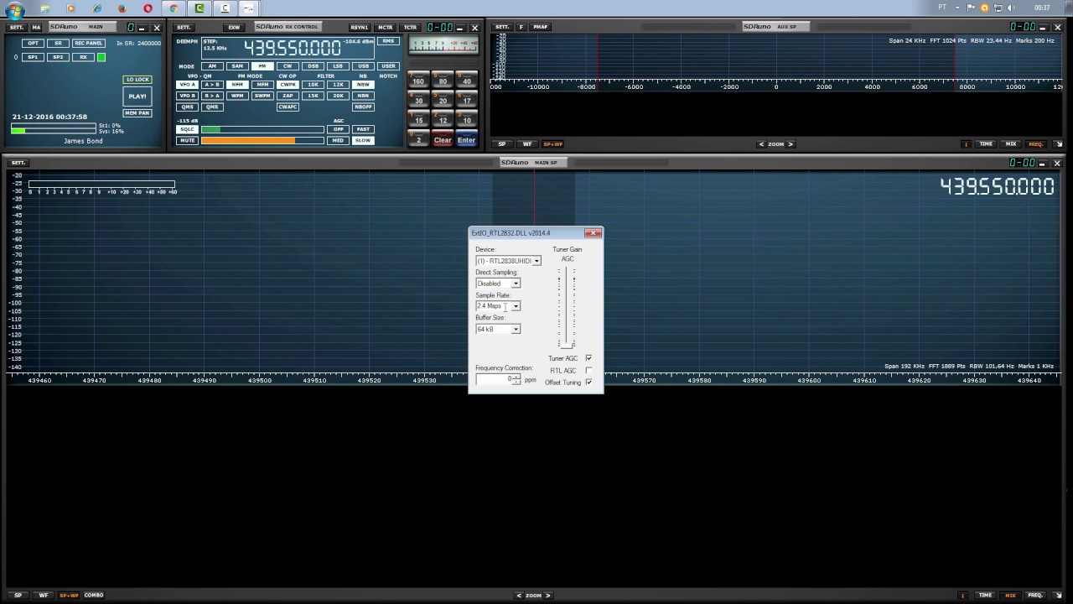Click band keypad button 160
Viewport: 1073px width, 604px height.
tap(418, 80)
